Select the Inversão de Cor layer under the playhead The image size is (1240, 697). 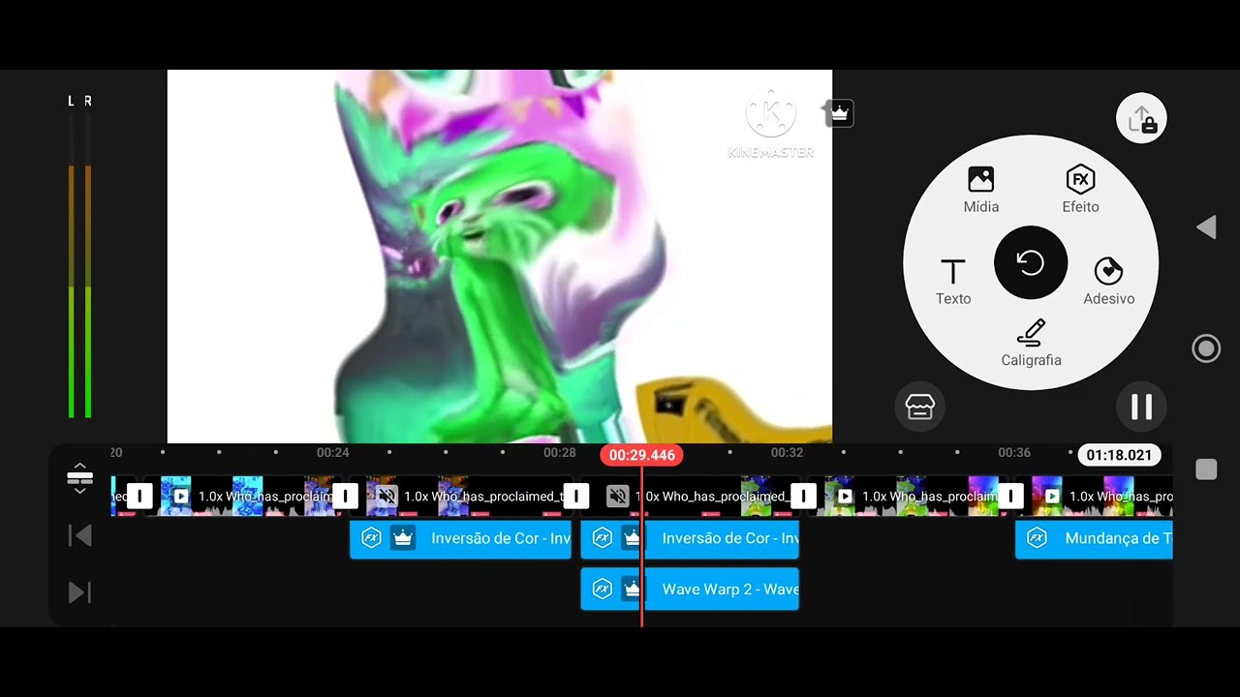(690, 538)
